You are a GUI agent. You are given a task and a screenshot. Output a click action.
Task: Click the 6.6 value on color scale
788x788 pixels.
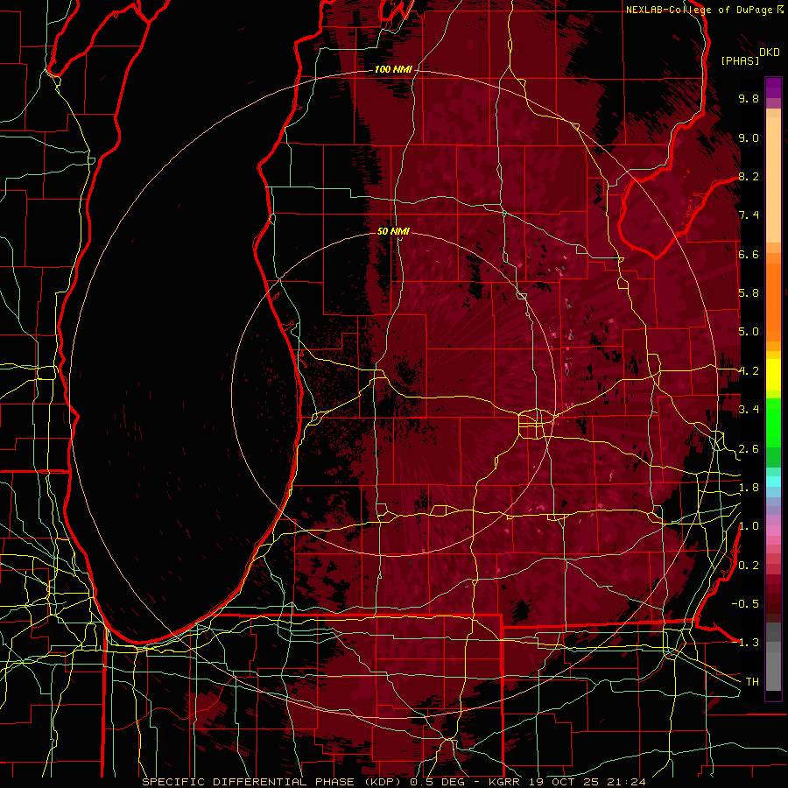click(x=749, y=254)
